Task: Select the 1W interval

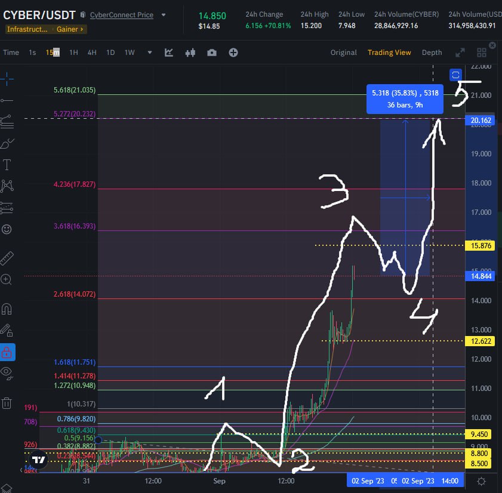Action: click(x=130, y=53)
